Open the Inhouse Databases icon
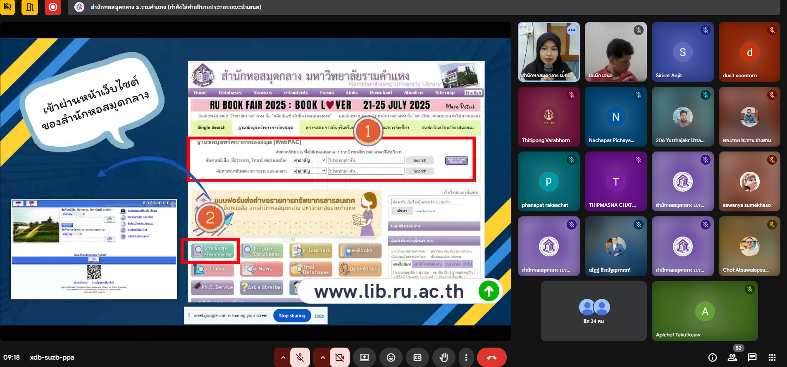787x367 pixels. 262,251
